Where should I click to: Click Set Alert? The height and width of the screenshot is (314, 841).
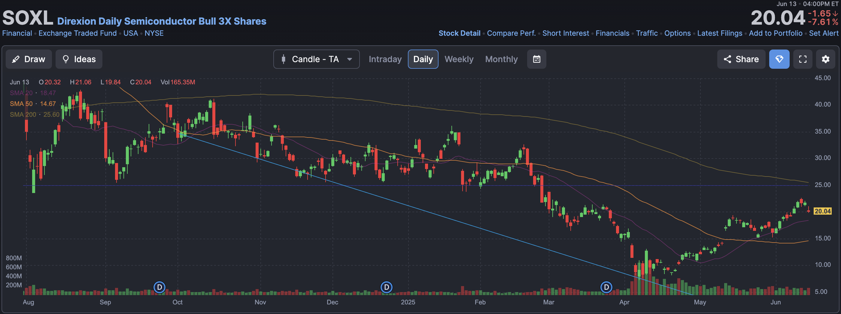point(823,33)
